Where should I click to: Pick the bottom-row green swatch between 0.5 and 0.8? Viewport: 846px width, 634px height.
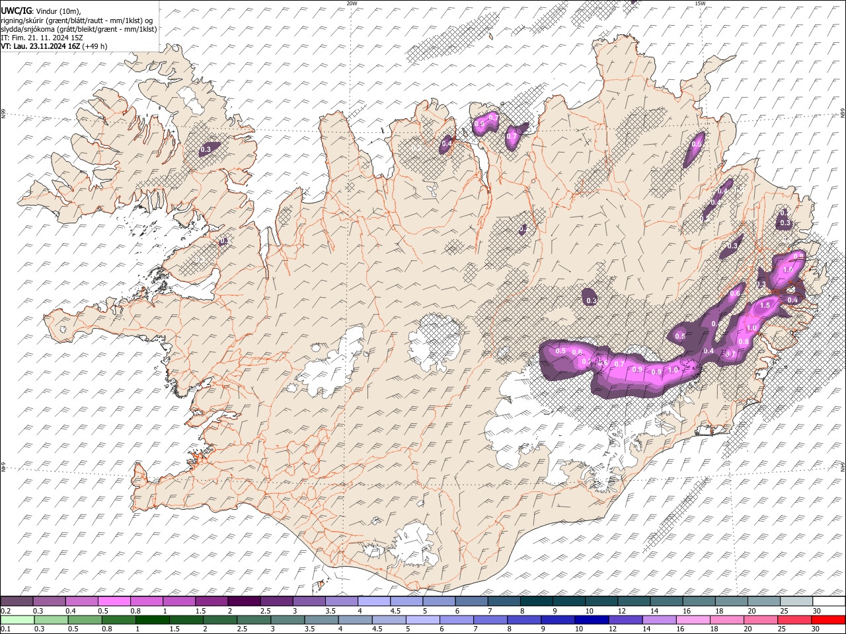tap(85, 620)
